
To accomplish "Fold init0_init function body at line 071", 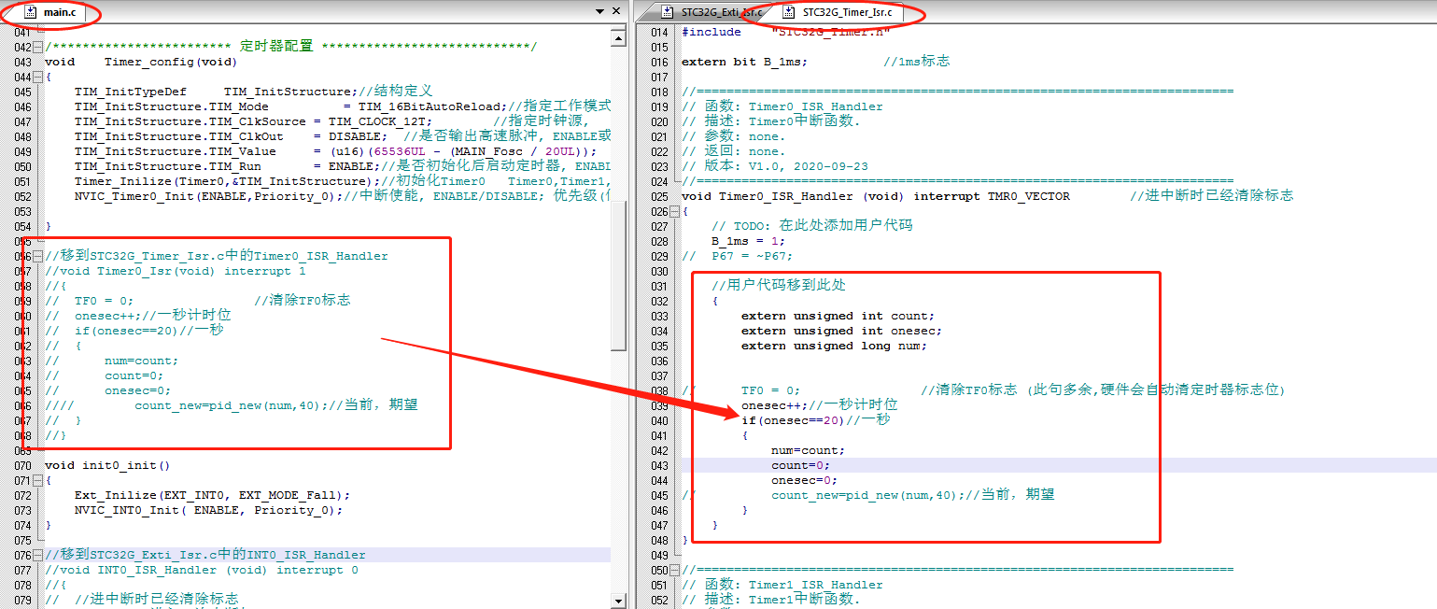I will pyautogui.click(x=38, y=480).
